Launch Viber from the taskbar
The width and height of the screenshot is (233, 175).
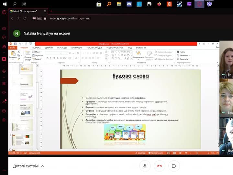(209, 4)
